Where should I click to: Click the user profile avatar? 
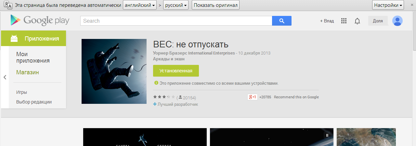click(x=397, y=21)
